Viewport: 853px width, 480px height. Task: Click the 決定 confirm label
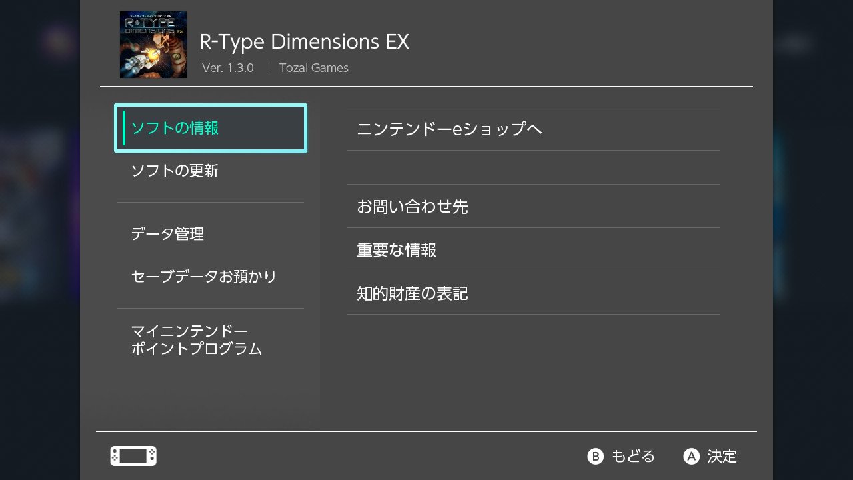pyautogui.click(x=722, y=456)
